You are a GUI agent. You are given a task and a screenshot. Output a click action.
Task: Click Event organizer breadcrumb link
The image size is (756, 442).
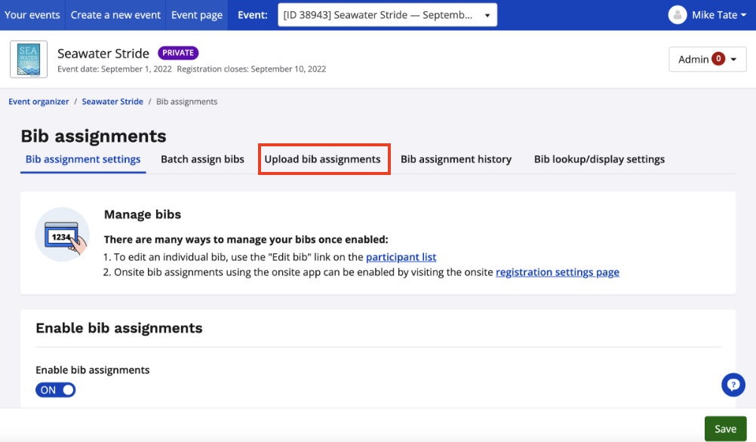pyautogui.click(x=38, y=102)
